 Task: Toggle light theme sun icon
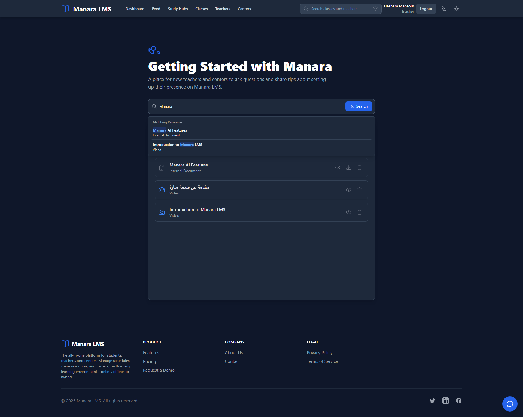click(x=457, y=9)
